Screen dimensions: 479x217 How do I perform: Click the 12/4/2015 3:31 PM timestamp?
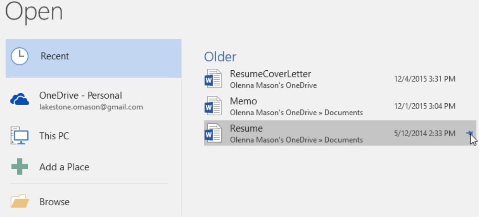[424, 79]
